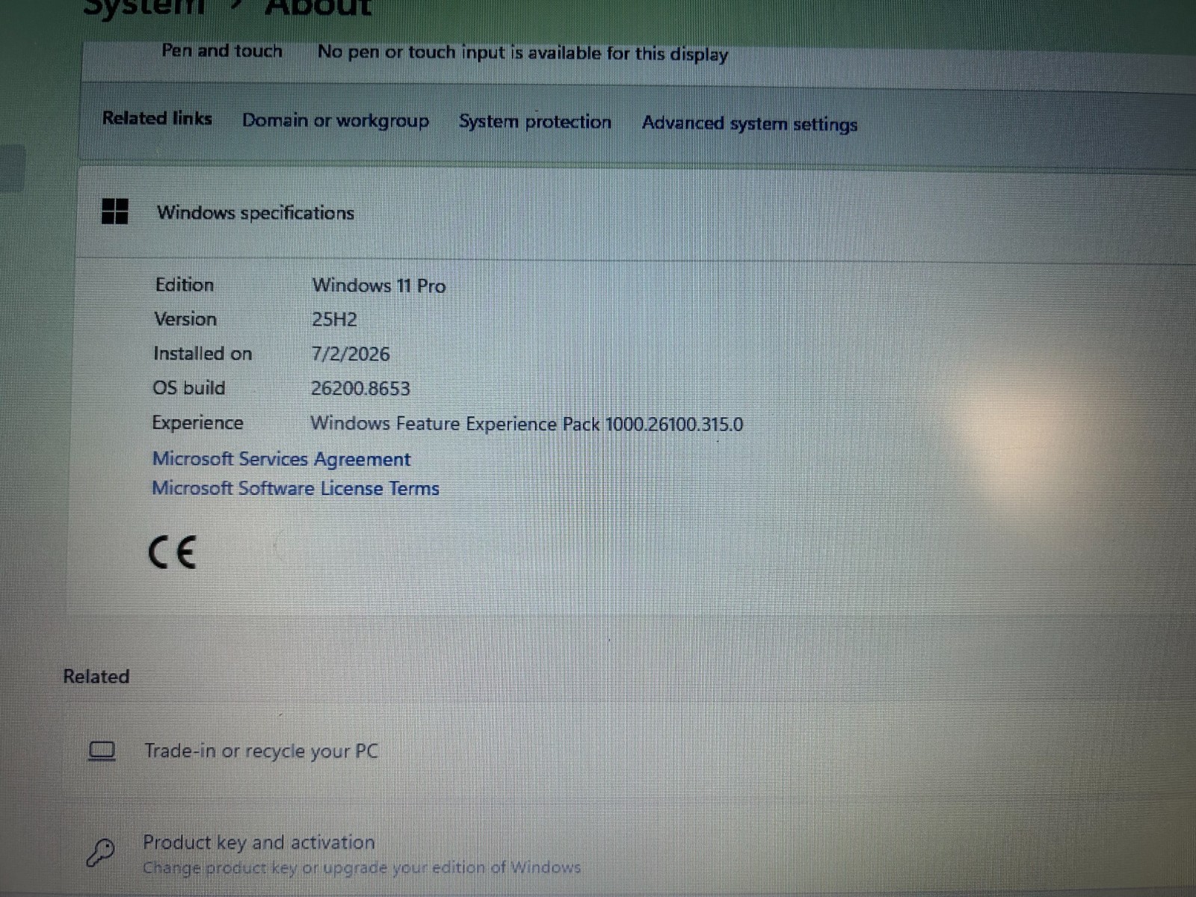Viewport: 1196px width, 897px height.
Task: Click the Edition label
Action: click(x=185, y=285)
